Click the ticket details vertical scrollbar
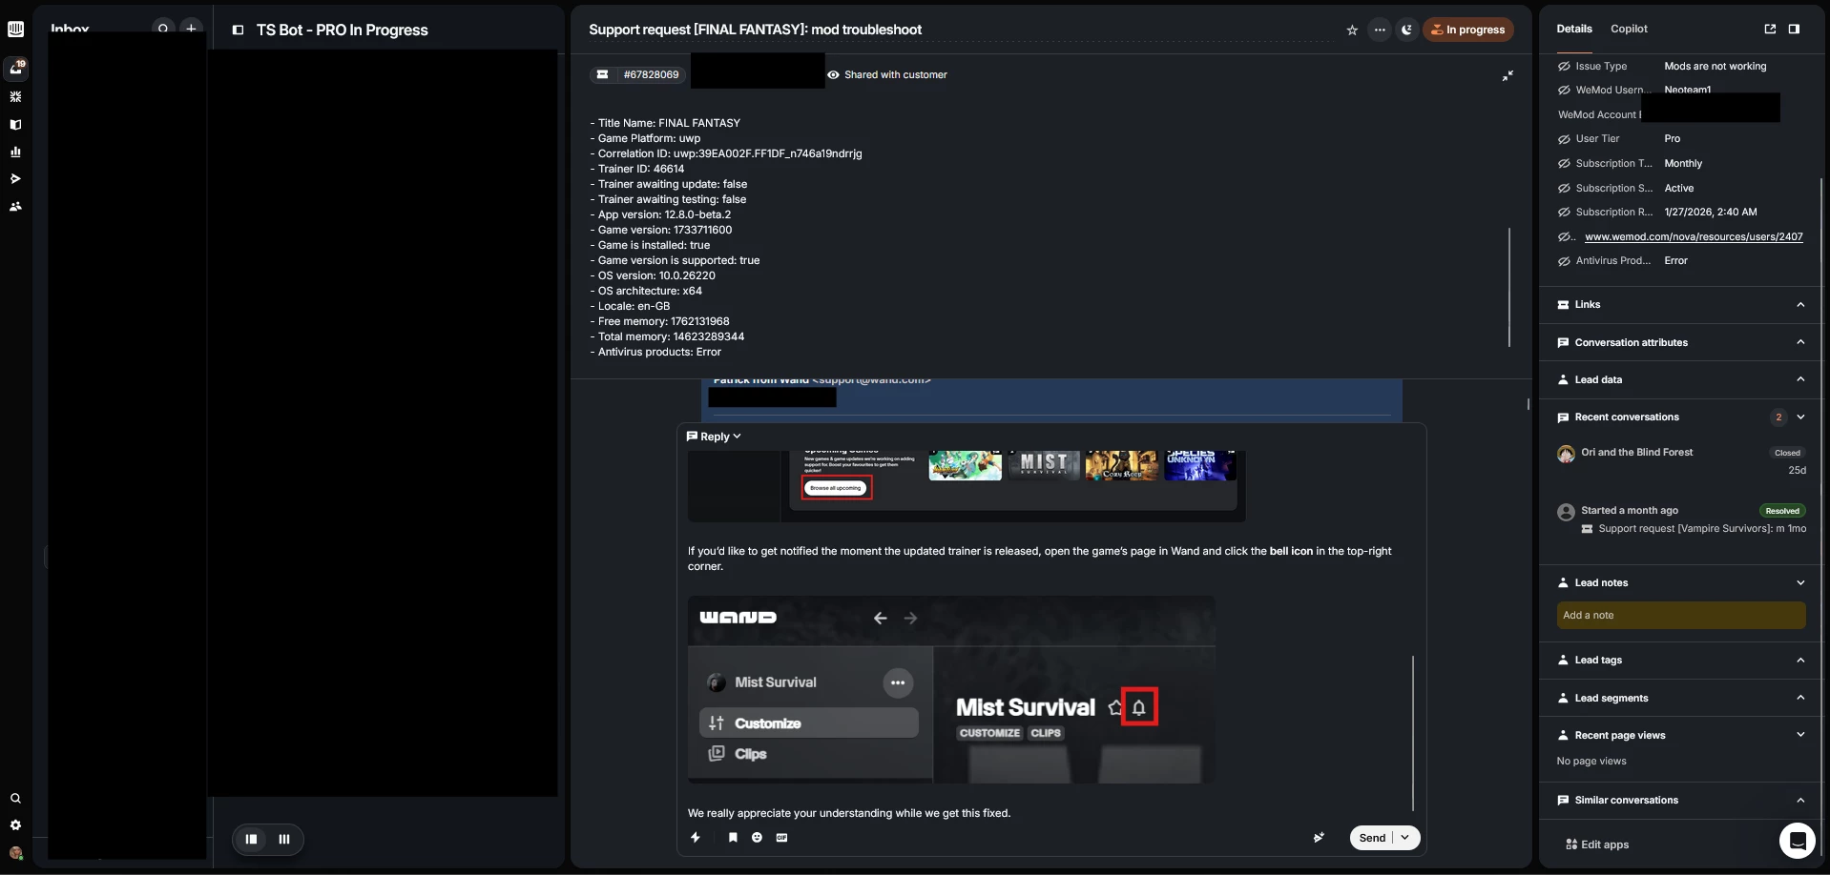1830x875 pixels. pos(1508,287)
